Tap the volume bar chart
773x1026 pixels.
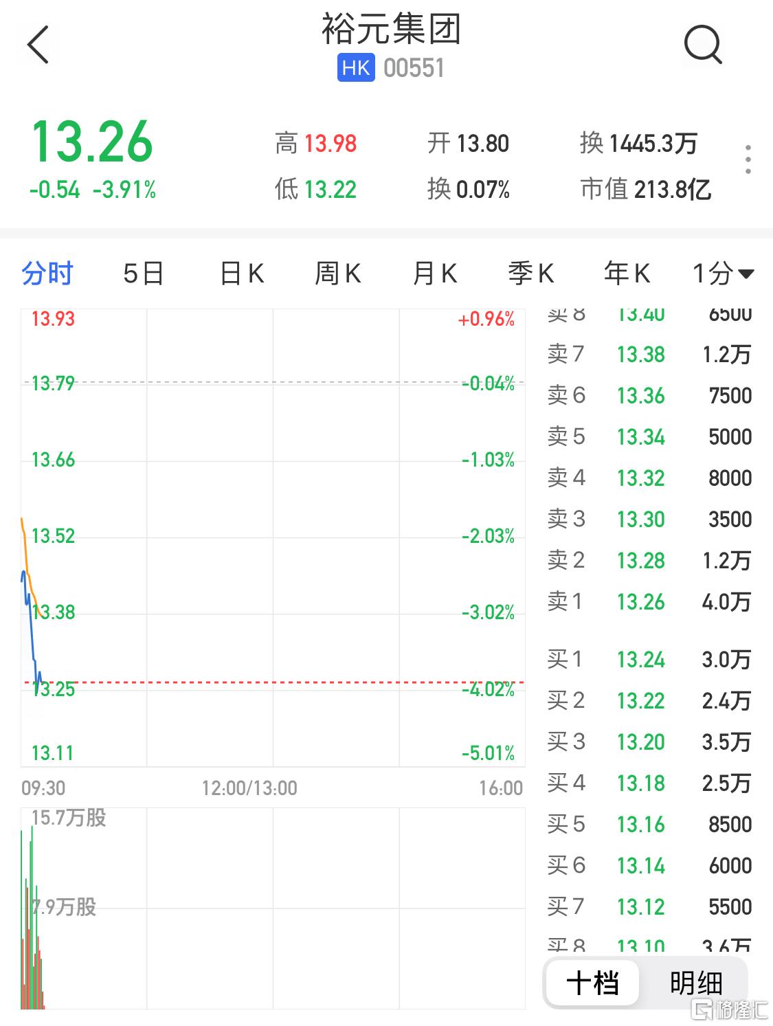[x=273, y=908]
